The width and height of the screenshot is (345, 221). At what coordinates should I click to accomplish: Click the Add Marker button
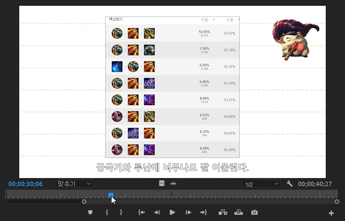[90, 212]
